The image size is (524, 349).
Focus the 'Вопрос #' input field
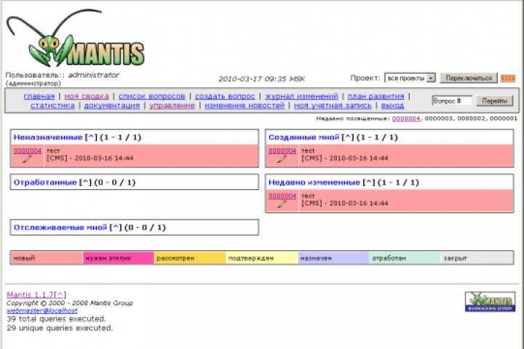click(x=452, y=101)
